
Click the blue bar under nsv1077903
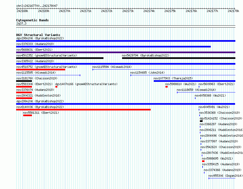(194, 81)
